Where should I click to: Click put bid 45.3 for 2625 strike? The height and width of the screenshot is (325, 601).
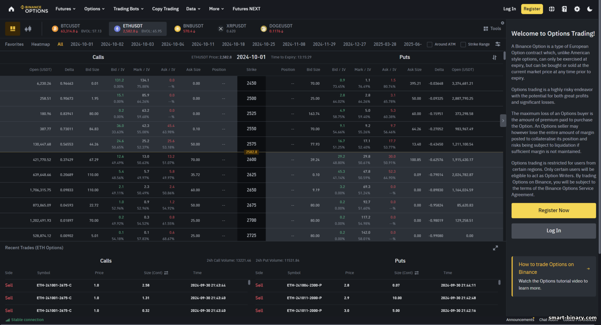click(x=341, y=171)
